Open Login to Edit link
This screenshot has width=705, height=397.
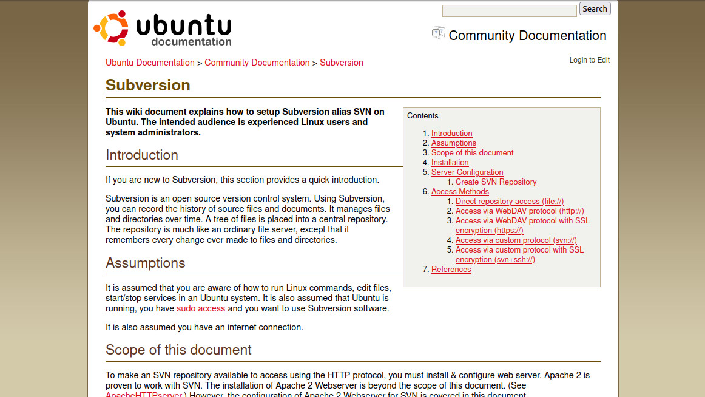pos(590,60)
